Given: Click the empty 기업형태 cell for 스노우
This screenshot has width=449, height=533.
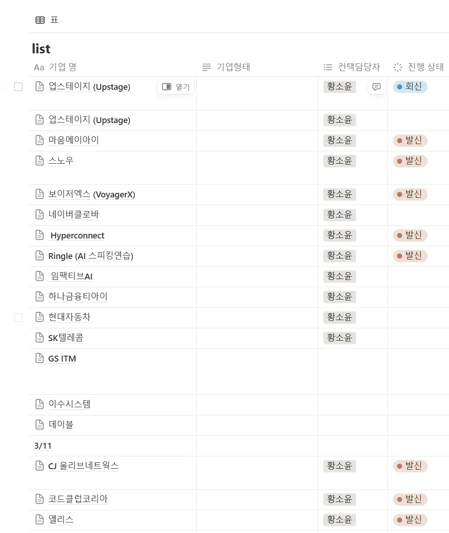Looking at the screenshot, I should [x=257, y=167].
